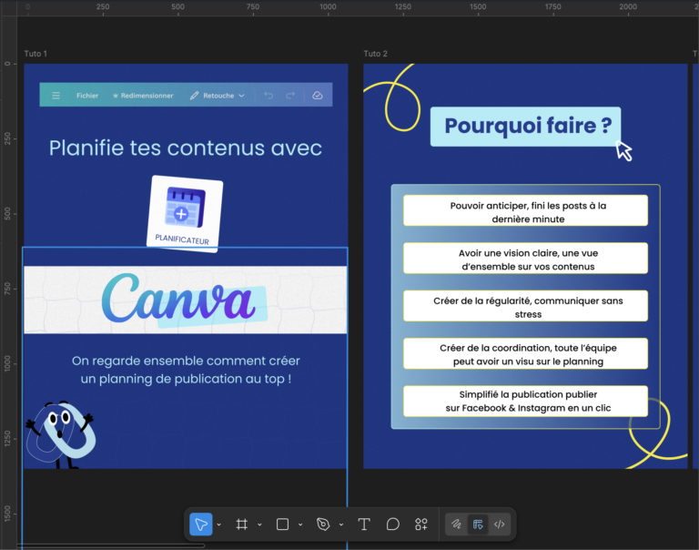Select the Pouvoir anticiper text box
The image size is (699, 550).
[525, 210]
